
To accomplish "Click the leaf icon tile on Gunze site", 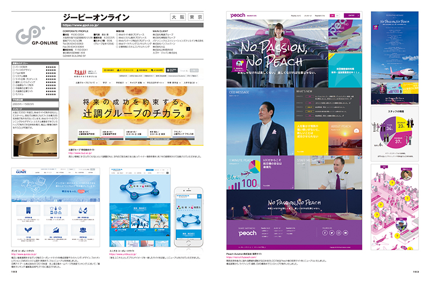I will click(28, 230).
